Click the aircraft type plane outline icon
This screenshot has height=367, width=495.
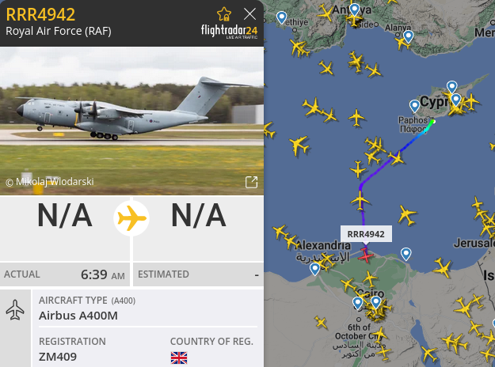point(15,309)
